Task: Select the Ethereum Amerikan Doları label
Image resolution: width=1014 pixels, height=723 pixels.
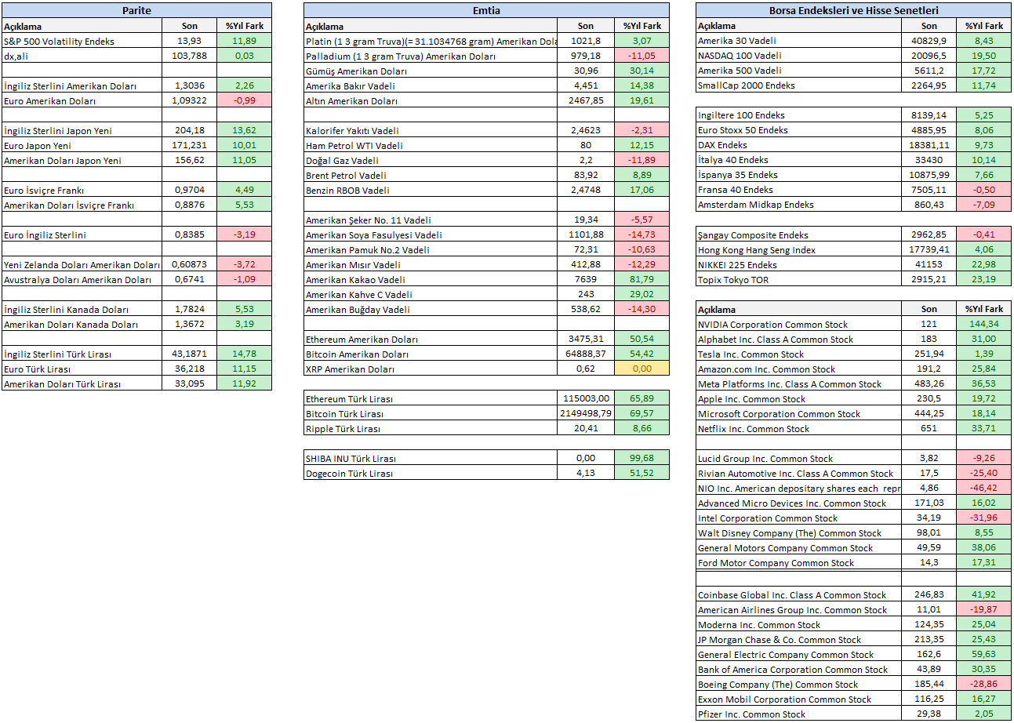Action: coord(431,339)
